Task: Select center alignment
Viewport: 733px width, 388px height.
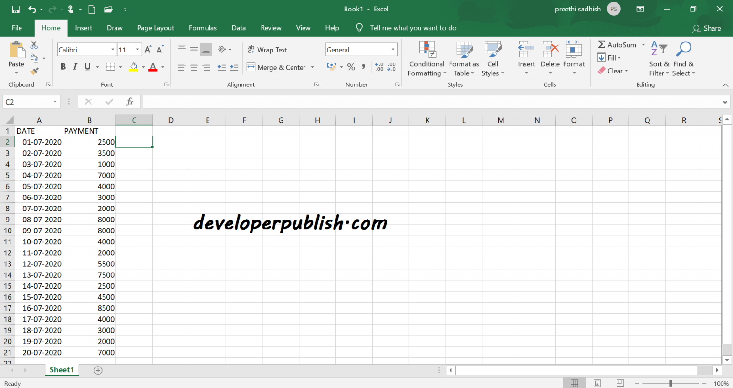Action: coord(193,67)
